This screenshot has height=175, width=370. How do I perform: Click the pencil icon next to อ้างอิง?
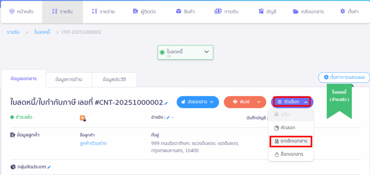168,118
